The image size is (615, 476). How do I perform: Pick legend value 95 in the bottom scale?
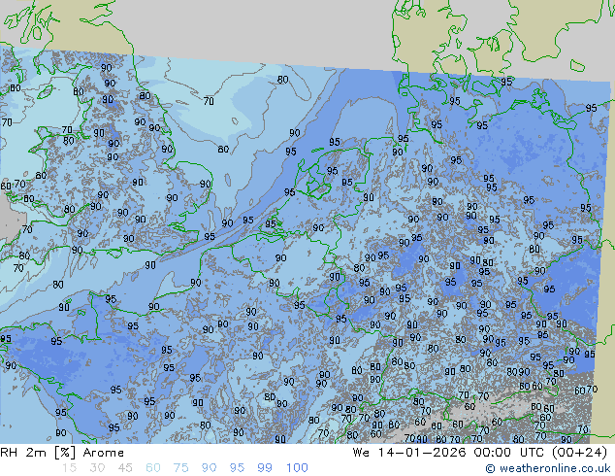point(237,468)
